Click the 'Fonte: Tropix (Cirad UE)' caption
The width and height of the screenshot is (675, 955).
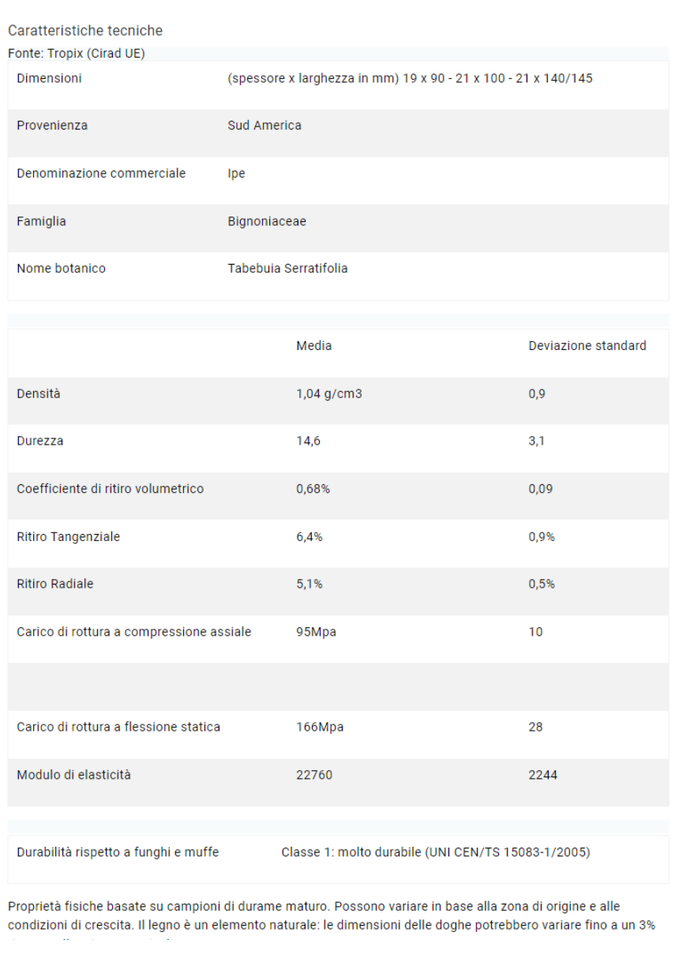click(77, 54)
